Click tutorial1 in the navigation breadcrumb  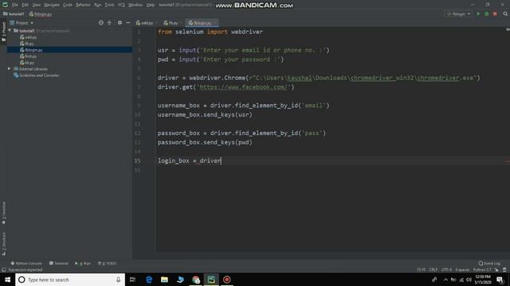coord(14,14)
